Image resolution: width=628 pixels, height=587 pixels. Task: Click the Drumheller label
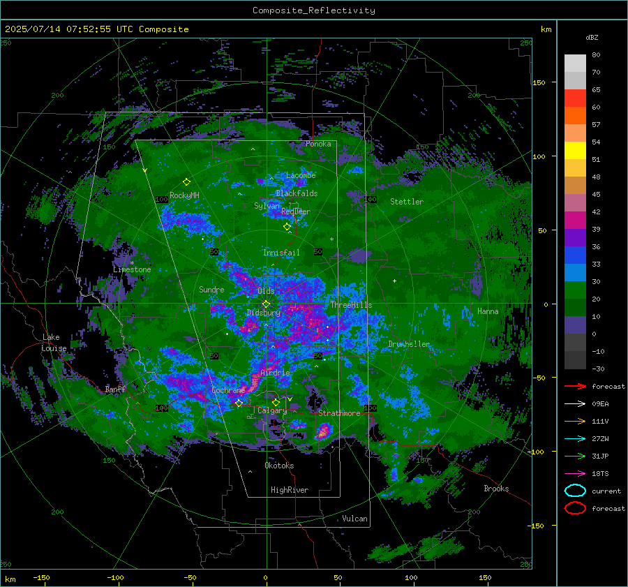(408, 344)
